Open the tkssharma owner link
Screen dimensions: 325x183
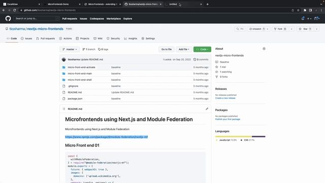pos(17,29)
